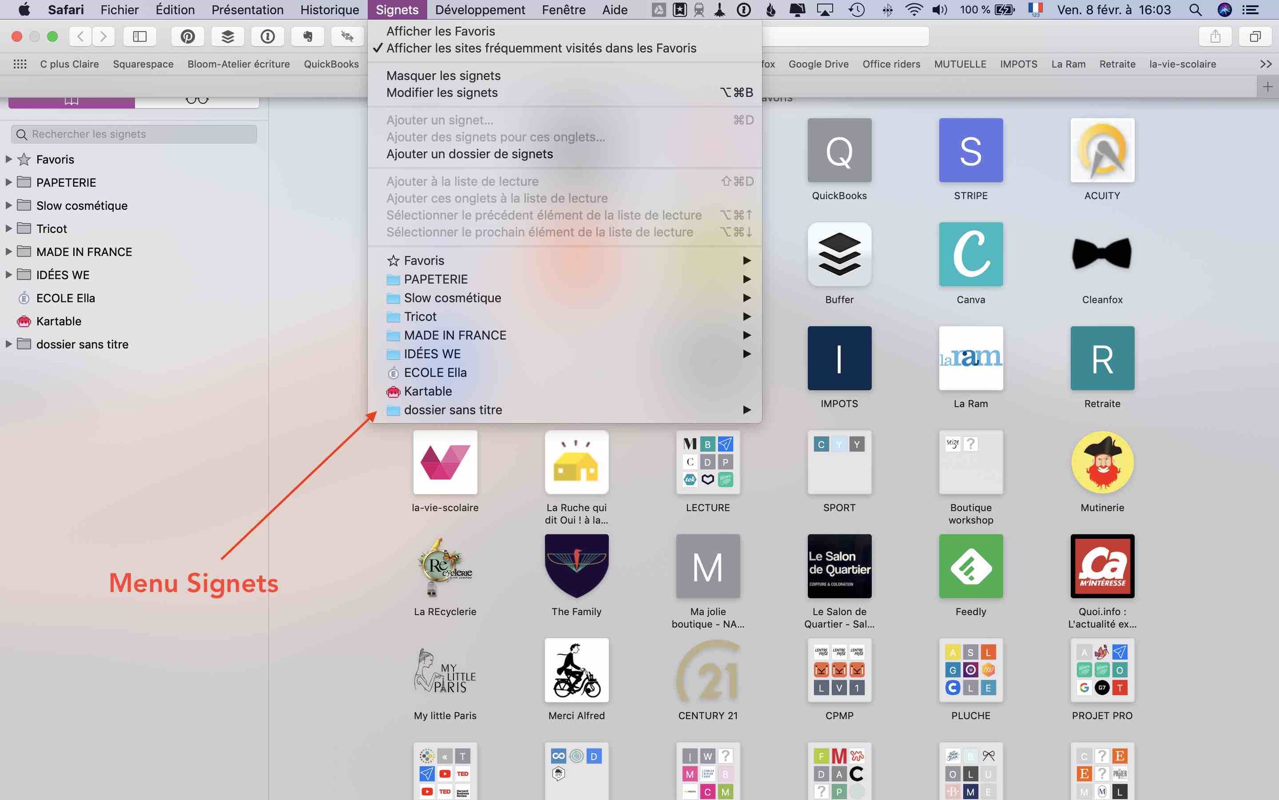This screenshot has width=1279, height=800.
Task: Choose Afficher les Favoris menu item
Action: 565,31
